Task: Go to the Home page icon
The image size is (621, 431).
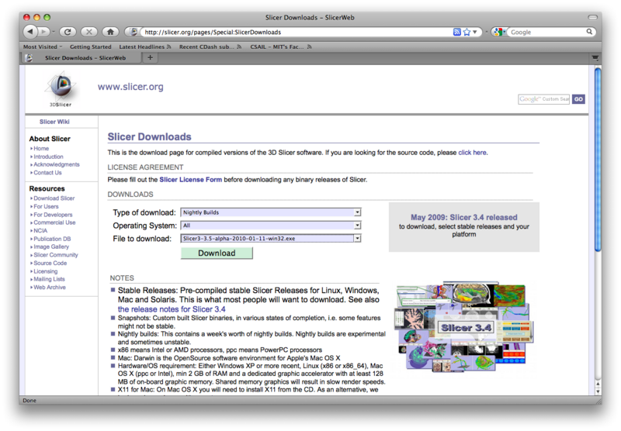Action: click(x=110, y=32)
